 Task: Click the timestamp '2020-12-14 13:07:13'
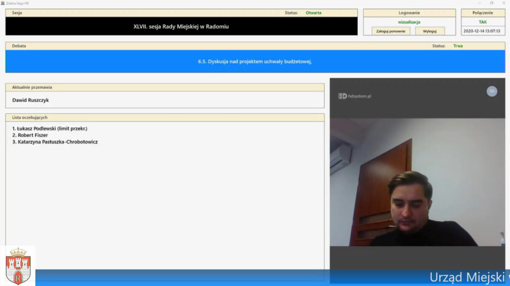click(x=483, y=31)
